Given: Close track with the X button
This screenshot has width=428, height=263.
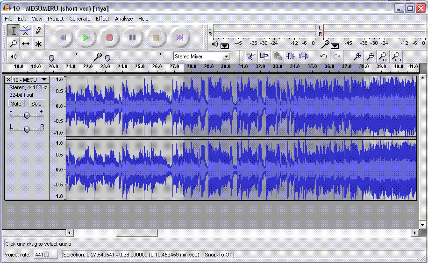Looking at the screenshot, I should pos(8,80).
